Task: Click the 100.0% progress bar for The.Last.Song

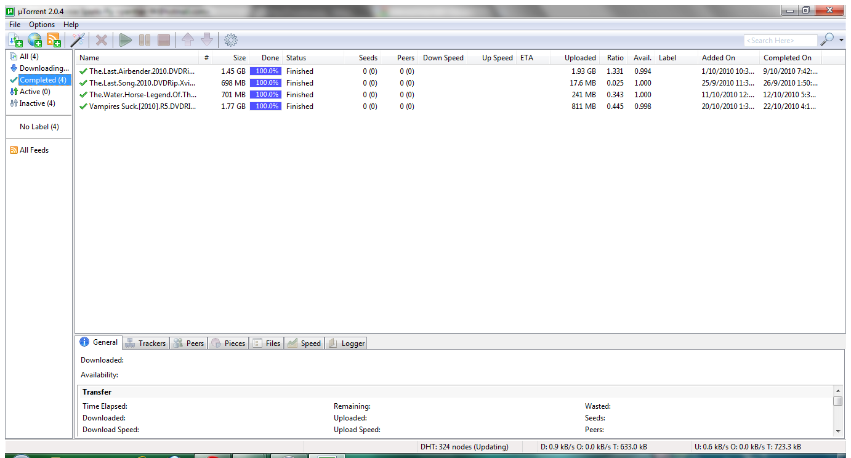Action: click(x=265, y=83)
